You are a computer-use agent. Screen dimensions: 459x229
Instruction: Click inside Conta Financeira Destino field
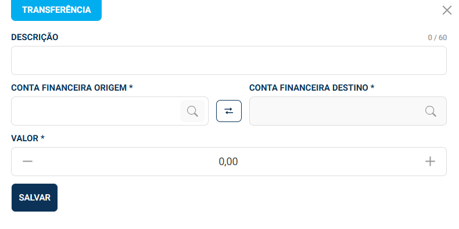pos(348,111)
